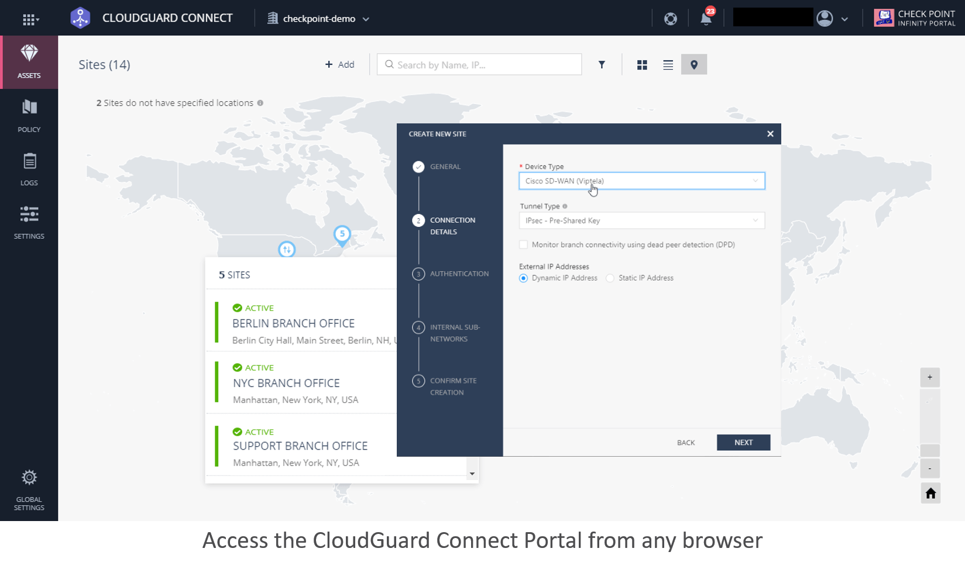Switch to grid view icon
The width and height of the screenshot is (965, 569).
point(642,65)
